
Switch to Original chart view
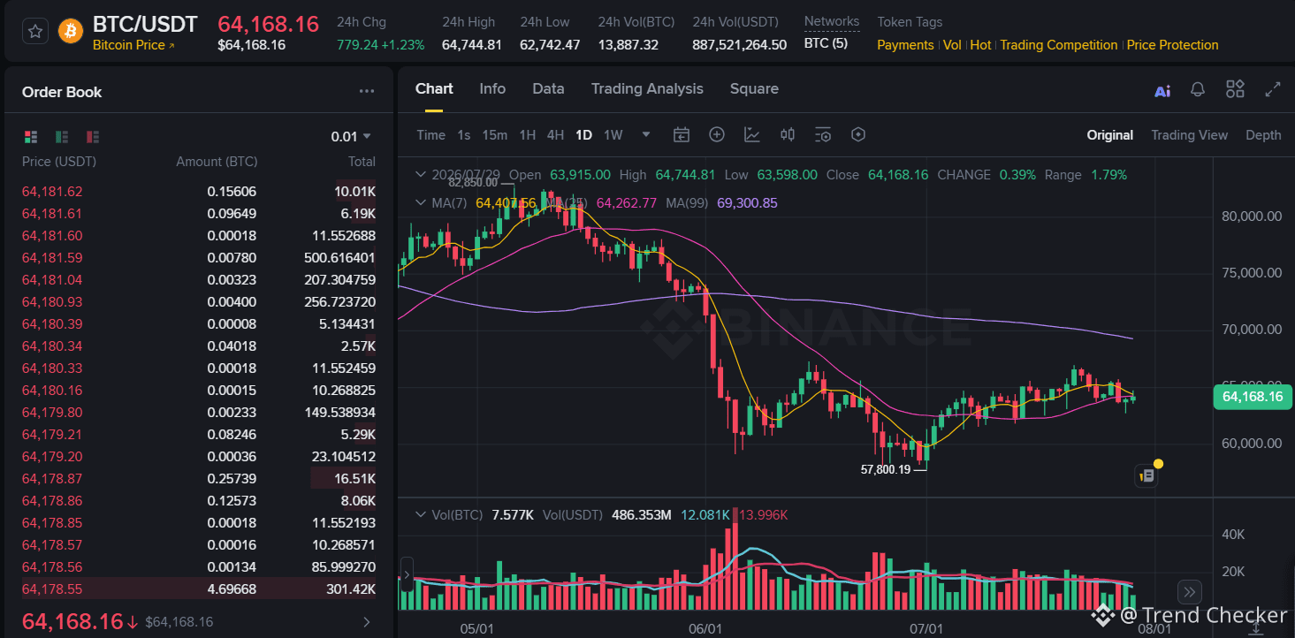pos(1110,135)
